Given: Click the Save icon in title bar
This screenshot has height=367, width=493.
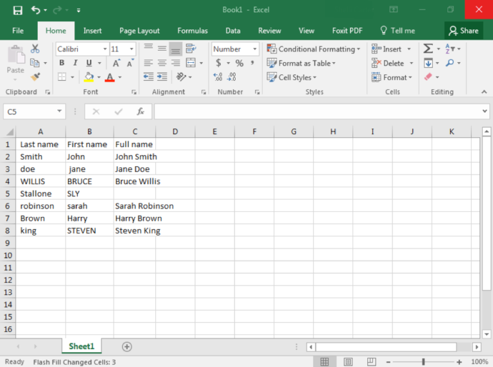Looking at the screenshot, I should pos(17,10).
